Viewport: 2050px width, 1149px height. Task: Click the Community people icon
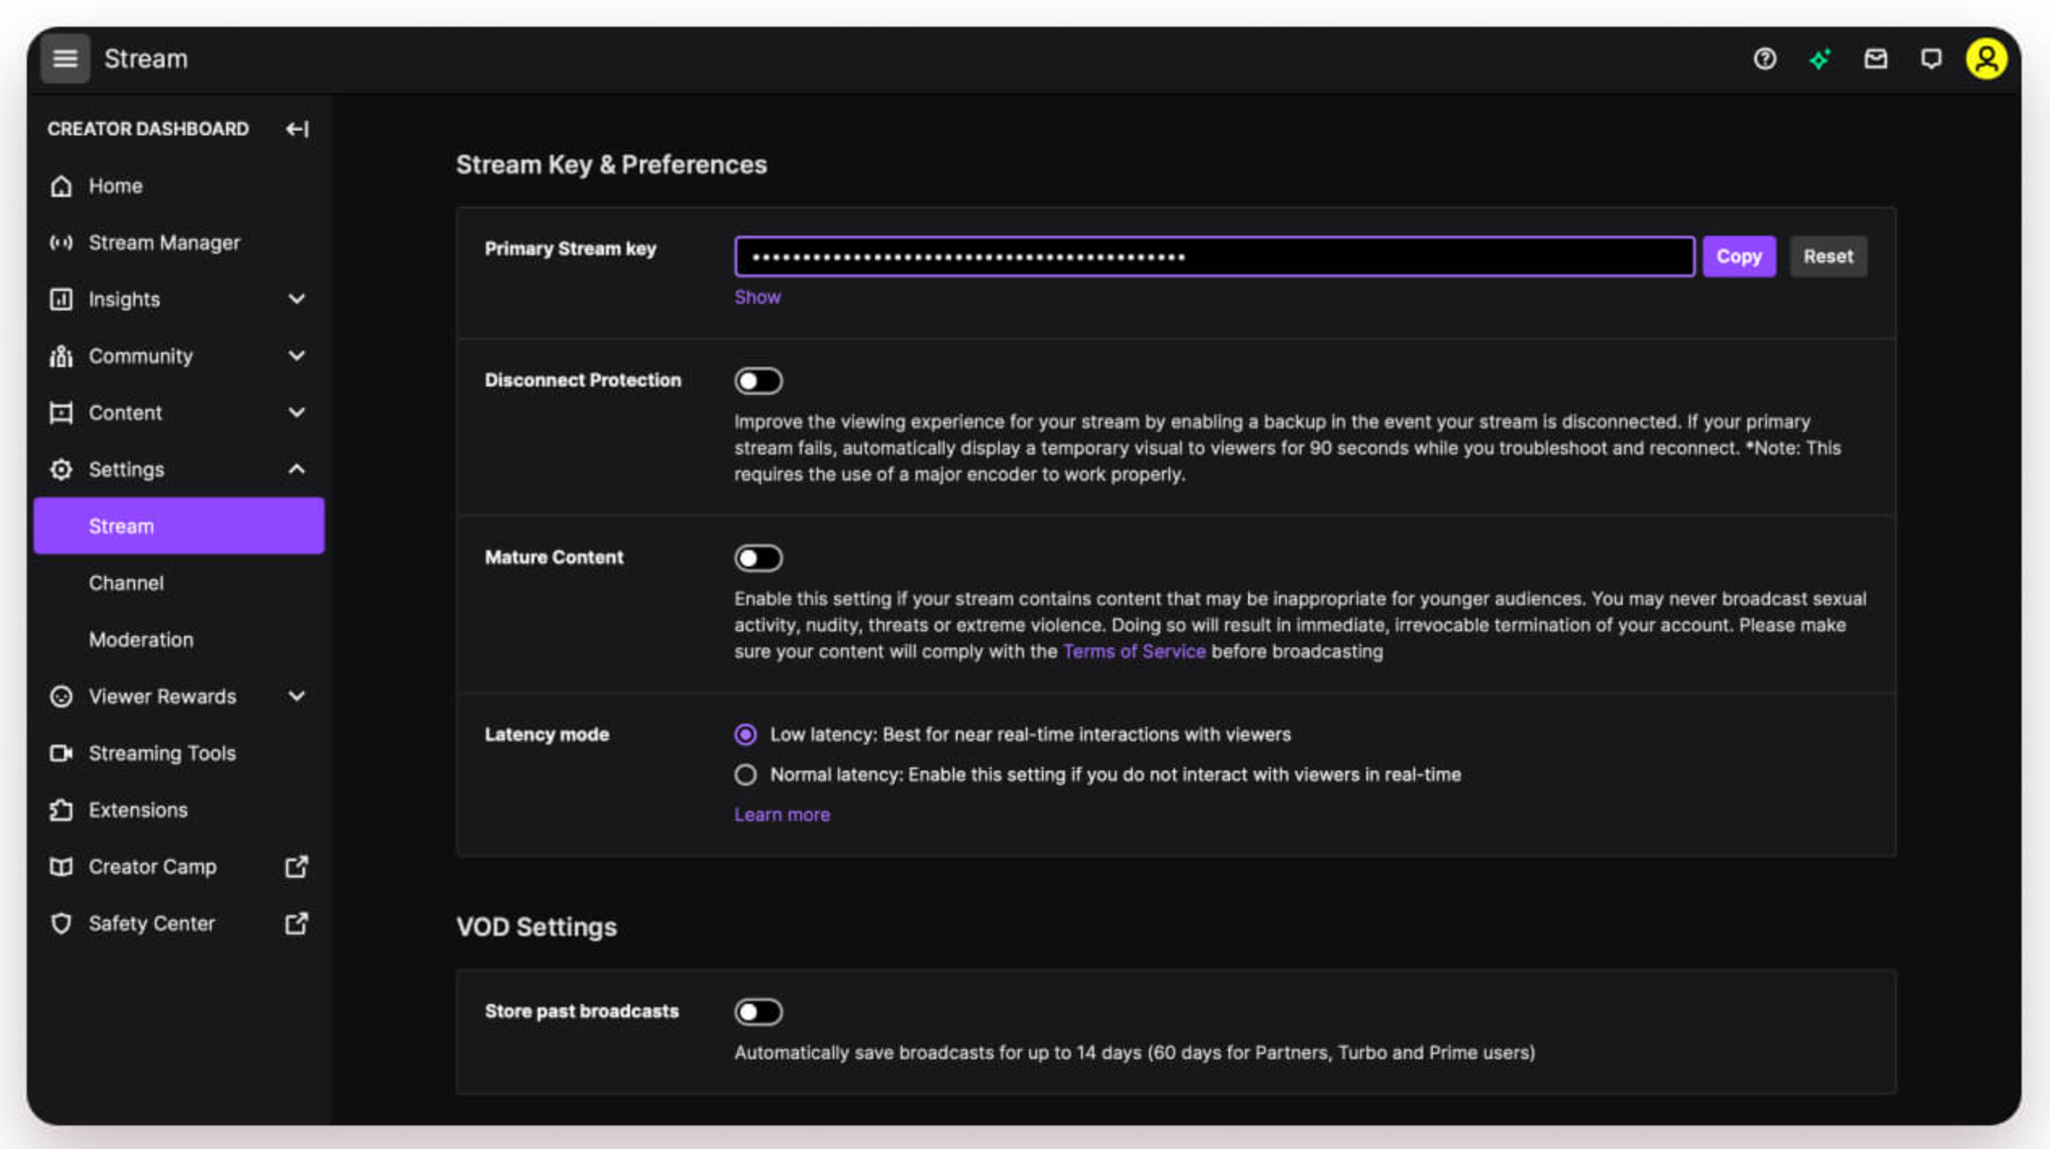(61, 357)
